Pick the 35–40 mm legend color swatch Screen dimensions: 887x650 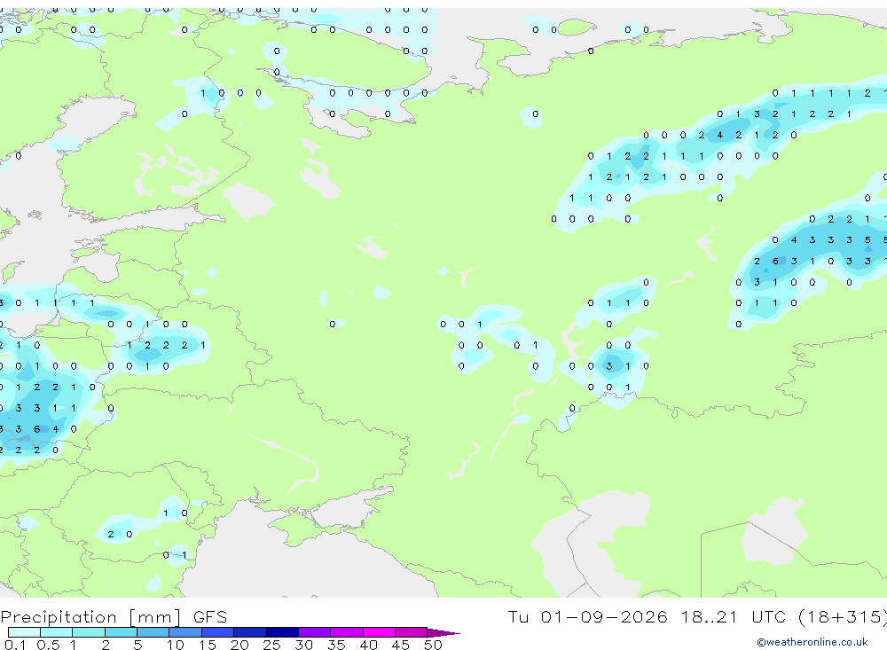(x=347, y=632)
